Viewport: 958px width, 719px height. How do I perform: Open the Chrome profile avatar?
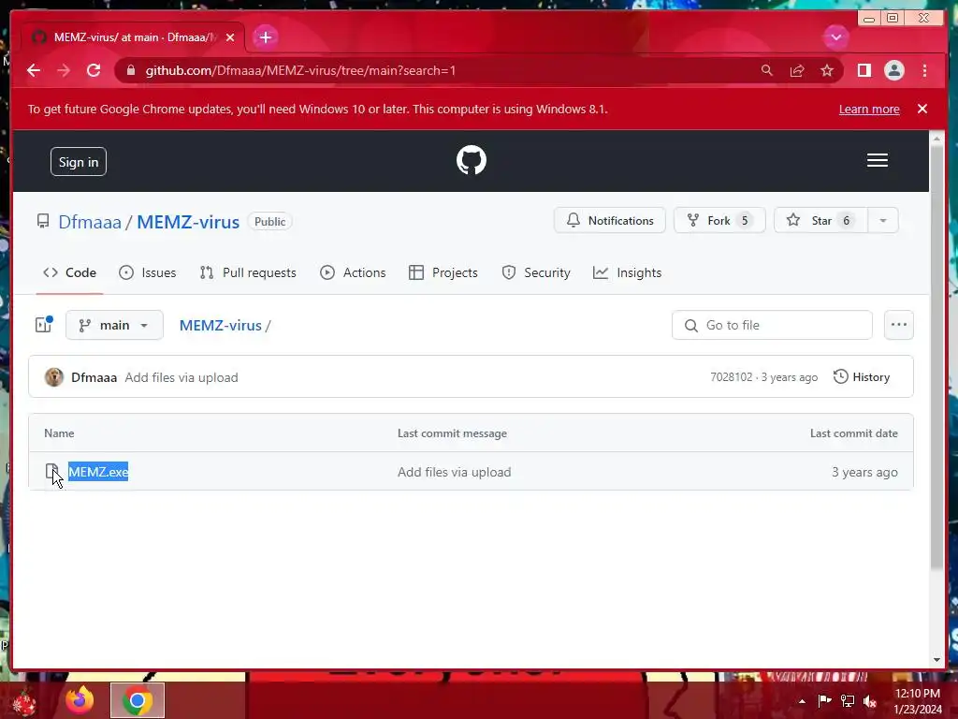click(893, 70)
